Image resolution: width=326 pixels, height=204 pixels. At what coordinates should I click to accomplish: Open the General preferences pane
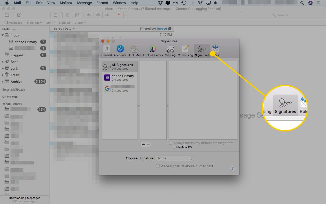point(106,51)
